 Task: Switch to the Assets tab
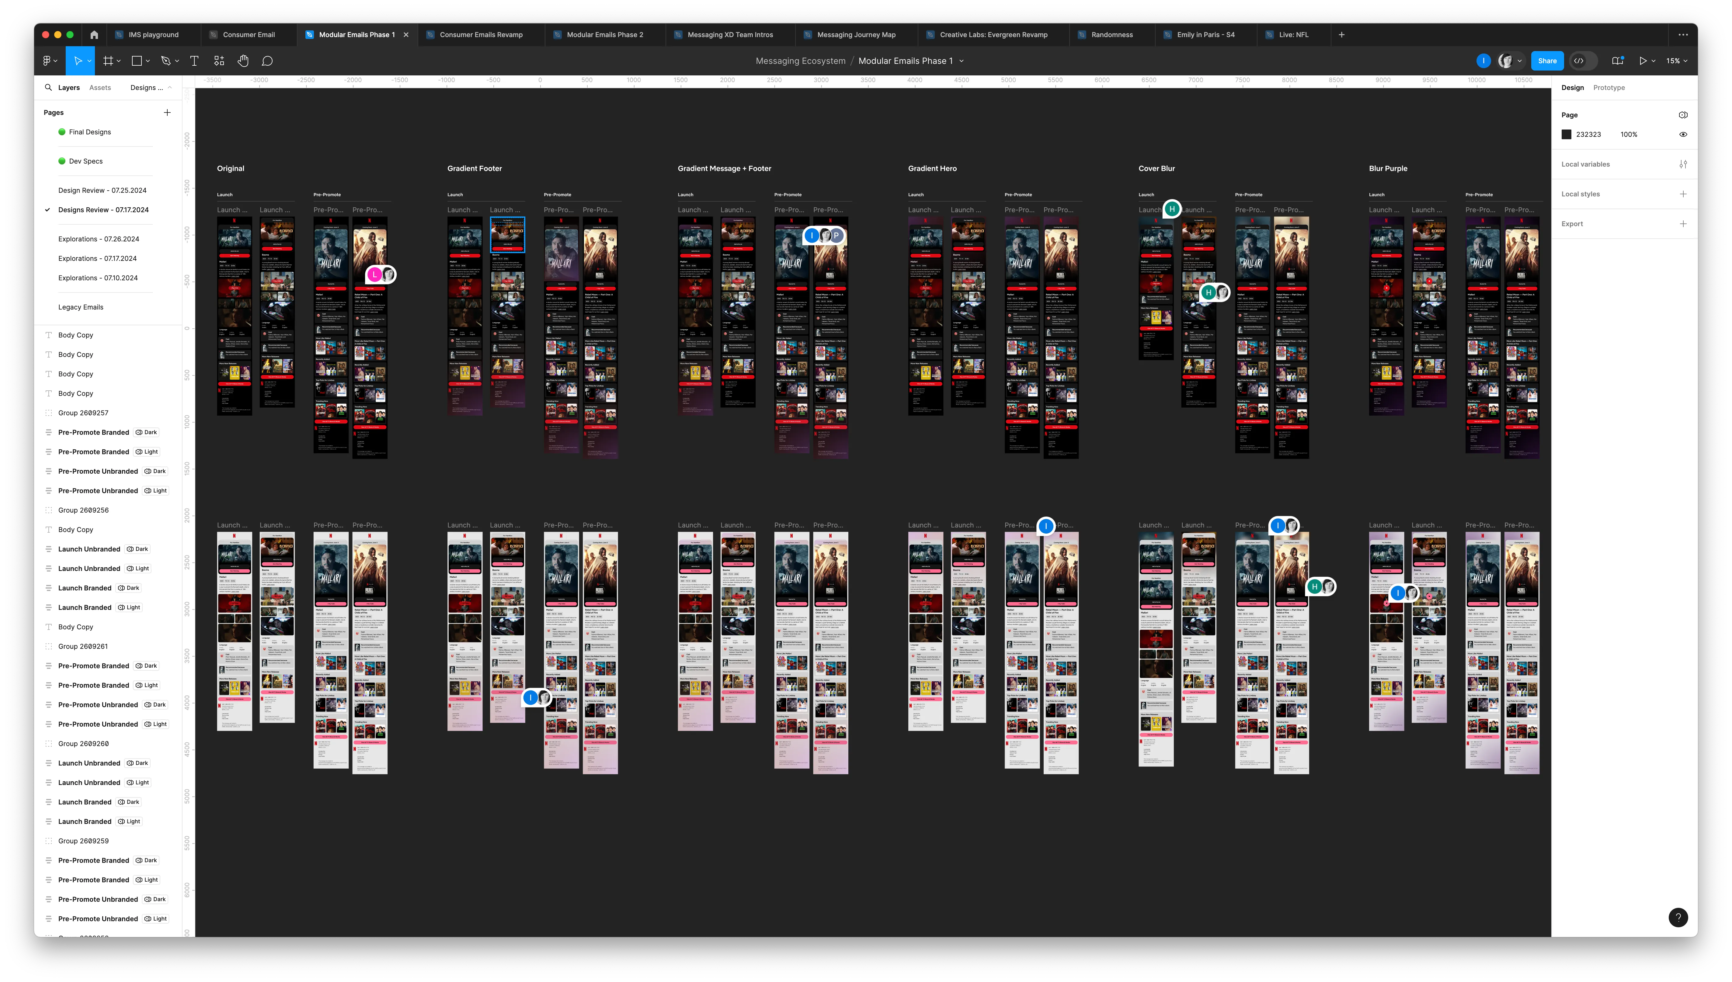(x=100, y=87)
